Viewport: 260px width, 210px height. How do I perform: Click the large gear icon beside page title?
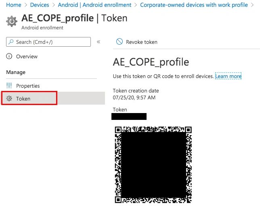point(12,21)
